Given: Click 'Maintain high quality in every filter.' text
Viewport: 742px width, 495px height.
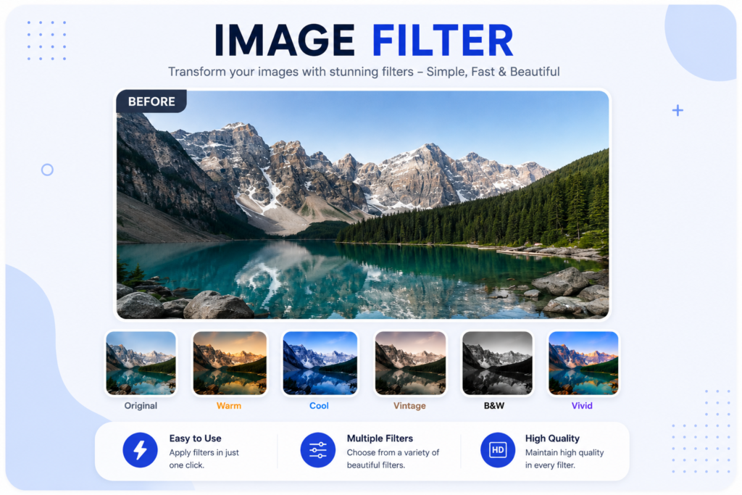Looking at the screenshot, I should pos(564,459).
